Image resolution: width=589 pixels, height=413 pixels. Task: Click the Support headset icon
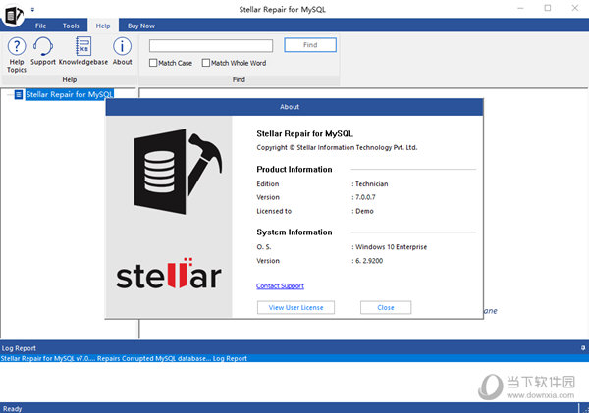[43, 46]
